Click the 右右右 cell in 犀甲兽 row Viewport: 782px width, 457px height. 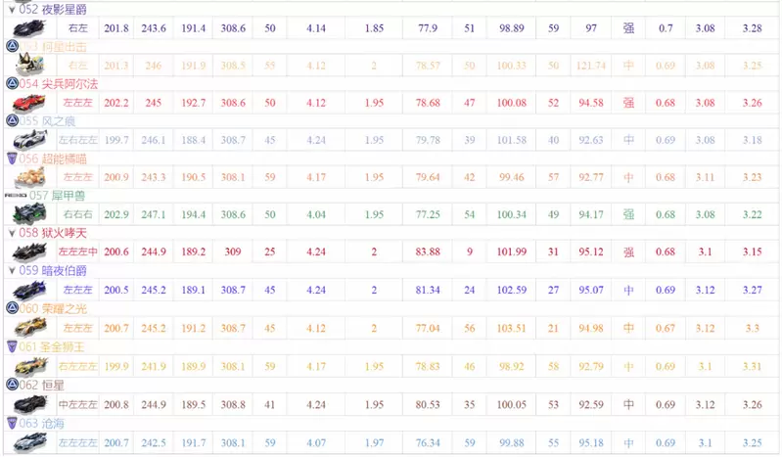[77, 214]
